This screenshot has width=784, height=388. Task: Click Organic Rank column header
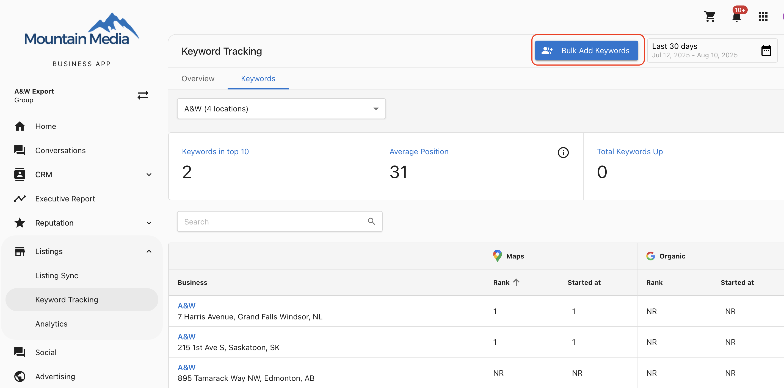click(654, 282)
